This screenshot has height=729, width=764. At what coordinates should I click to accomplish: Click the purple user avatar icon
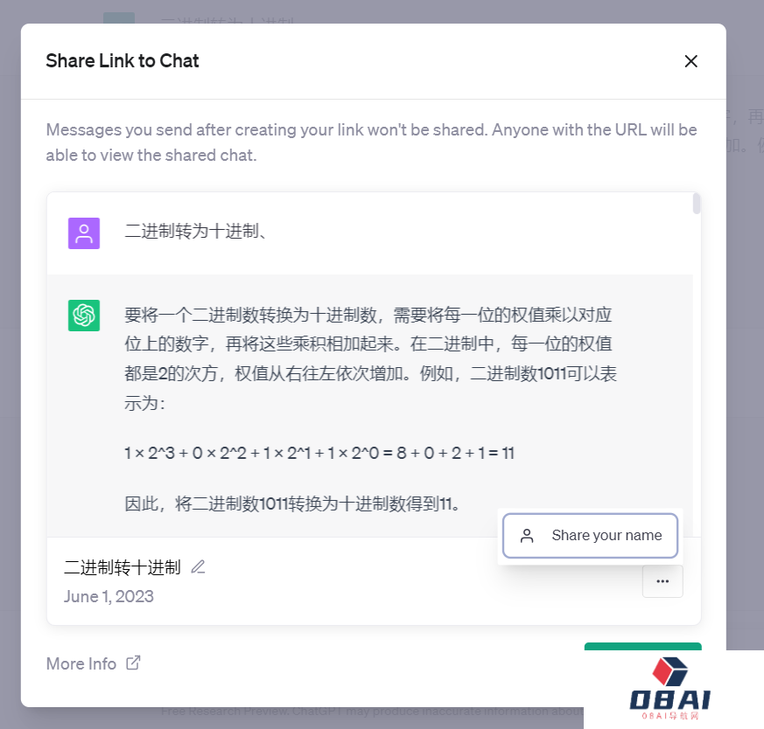click(x=84, y=233)
